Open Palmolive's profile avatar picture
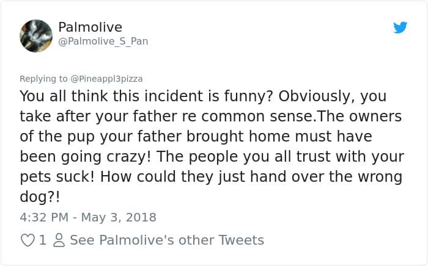Screen dimensions: 428x266 click(37, 35)
